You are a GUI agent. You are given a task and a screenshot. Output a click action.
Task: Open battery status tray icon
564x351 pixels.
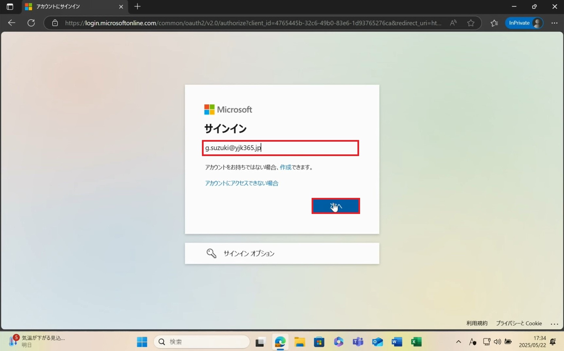508,342
